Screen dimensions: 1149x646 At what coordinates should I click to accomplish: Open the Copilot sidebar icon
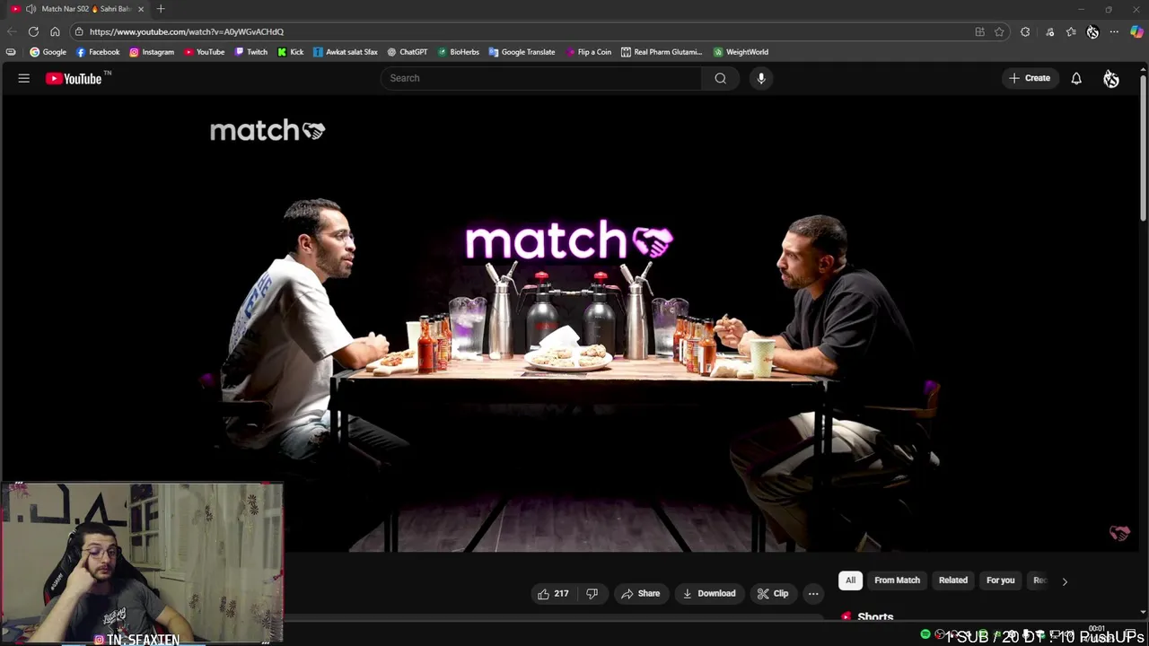[1136, 31]
